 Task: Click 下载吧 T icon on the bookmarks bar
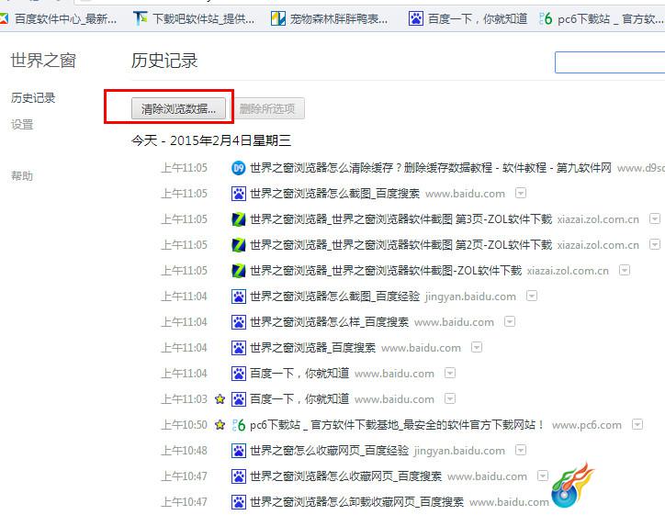pyautogui.click(x=140, y=18)
